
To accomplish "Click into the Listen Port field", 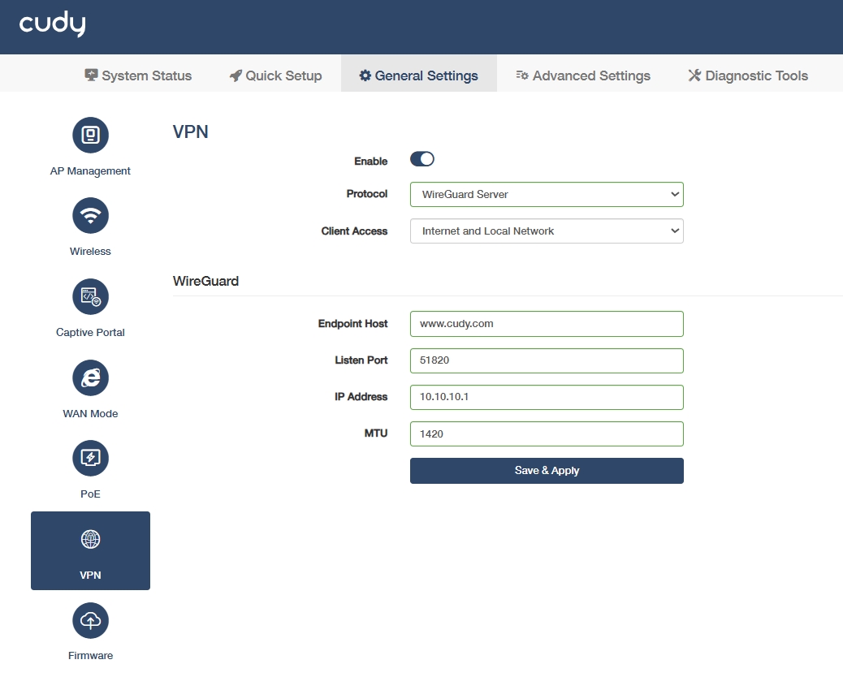I will coord(547,360).
